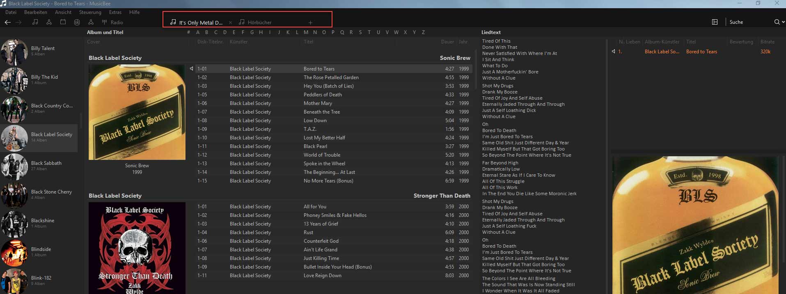Screen dimensions: 786x294
Task: Sort track list by Jahr column
Action: coord(463,42)
